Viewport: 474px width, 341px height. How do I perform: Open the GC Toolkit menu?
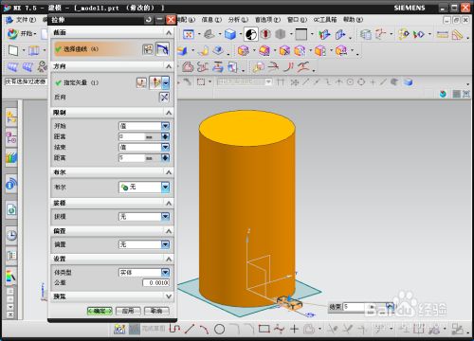pos(325,20)
